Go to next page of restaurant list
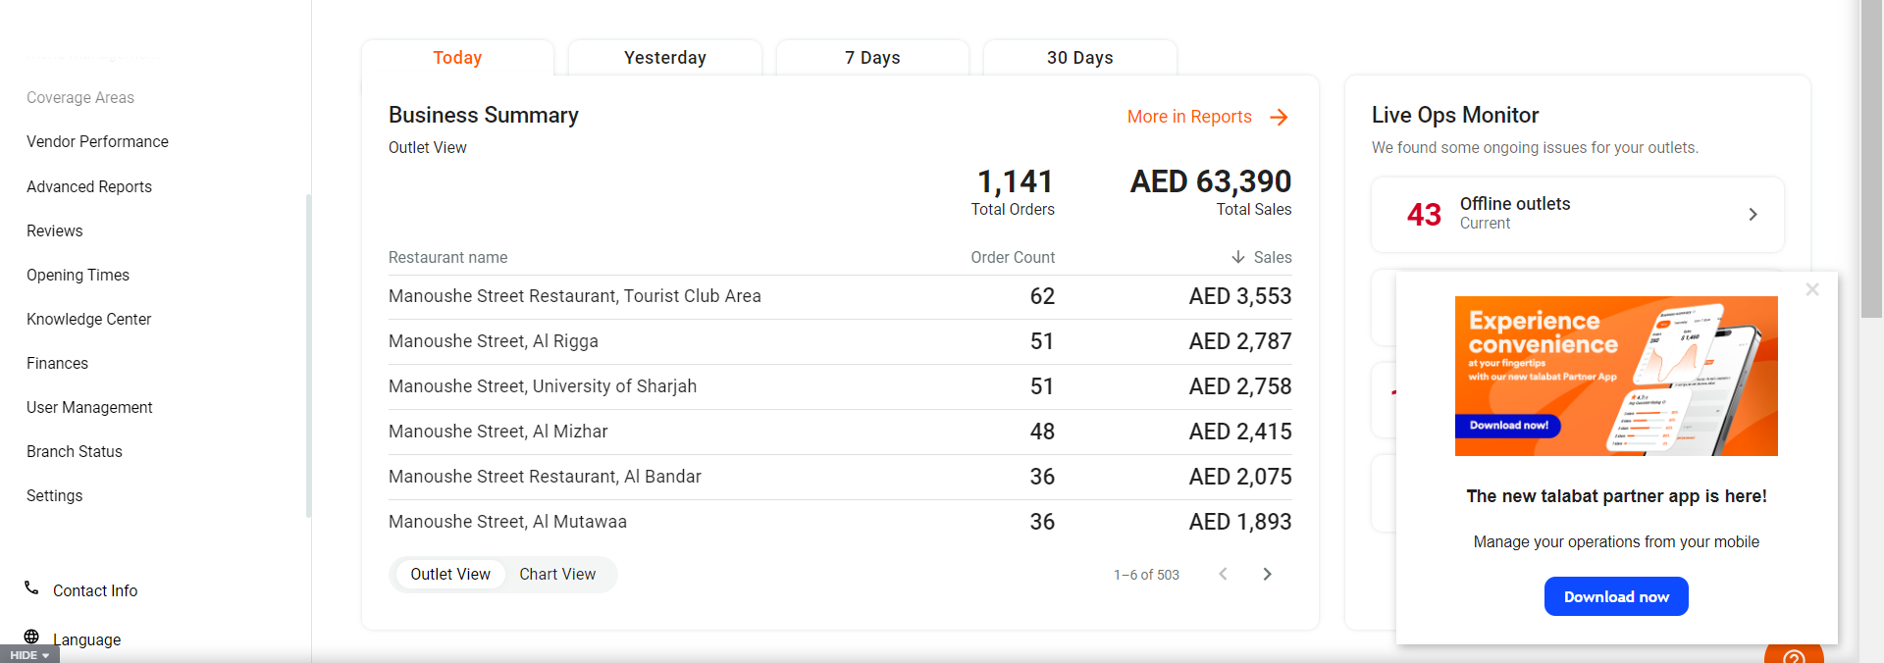 (x=1267, y=575)
